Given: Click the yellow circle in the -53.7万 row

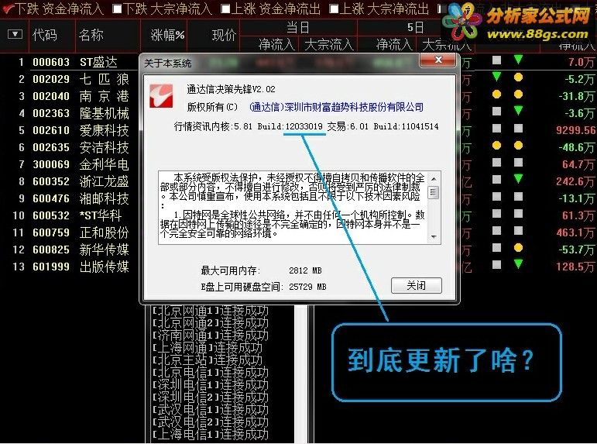Looking at the screenshot, I should tap(518, 248).
